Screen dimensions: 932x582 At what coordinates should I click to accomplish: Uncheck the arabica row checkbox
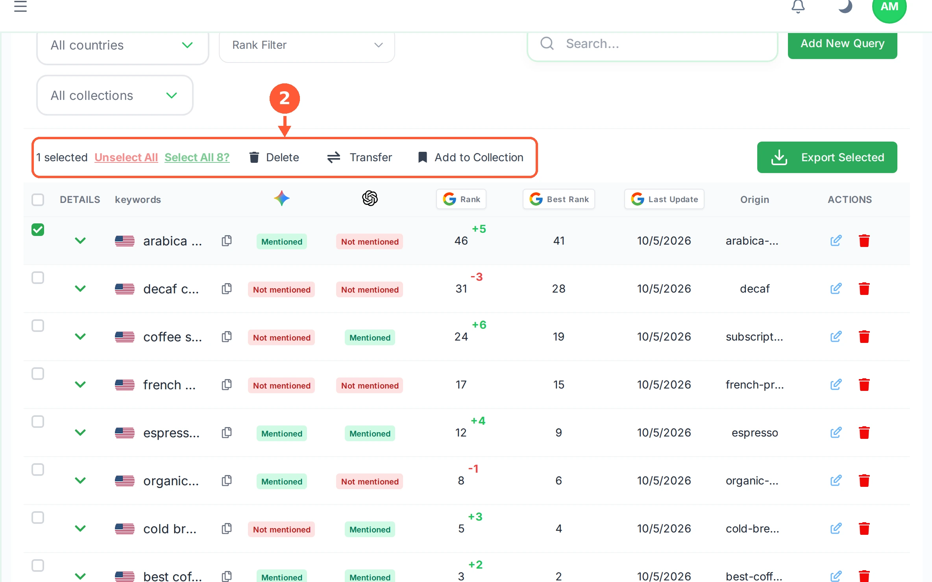pyautogui.click(x=38, y=230)
